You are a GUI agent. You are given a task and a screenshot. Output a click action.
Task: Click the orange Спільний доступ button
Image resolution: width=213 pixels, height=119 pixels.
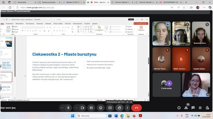[141, 23]
